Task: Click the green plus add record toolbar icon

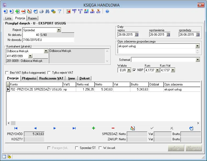Action: [x=17, y=11]
